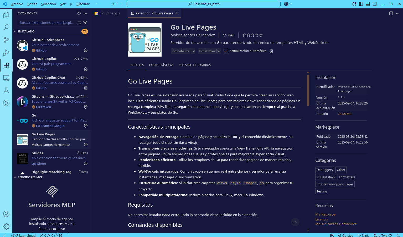Close the Go Live Pages extension tab
Viewport: 403px width, 237px height.
click(177, 13)
